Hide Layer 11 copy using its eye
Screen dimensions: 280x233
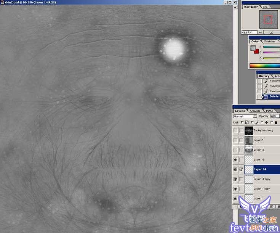[x=235, y=189]
